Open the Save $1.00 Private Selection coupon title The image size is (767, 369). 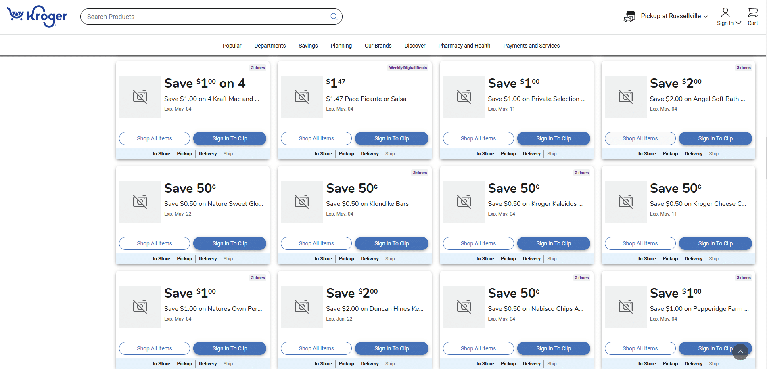pyautogui.click(x=514, y=83)
